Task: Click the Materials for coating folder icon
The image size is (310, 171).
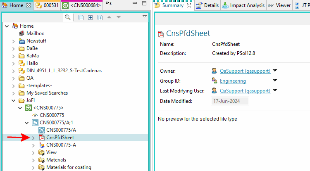Action: (41, 167)
